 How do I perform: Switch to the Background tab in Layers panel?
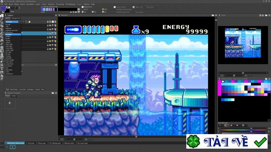click(x=16, y=18)
